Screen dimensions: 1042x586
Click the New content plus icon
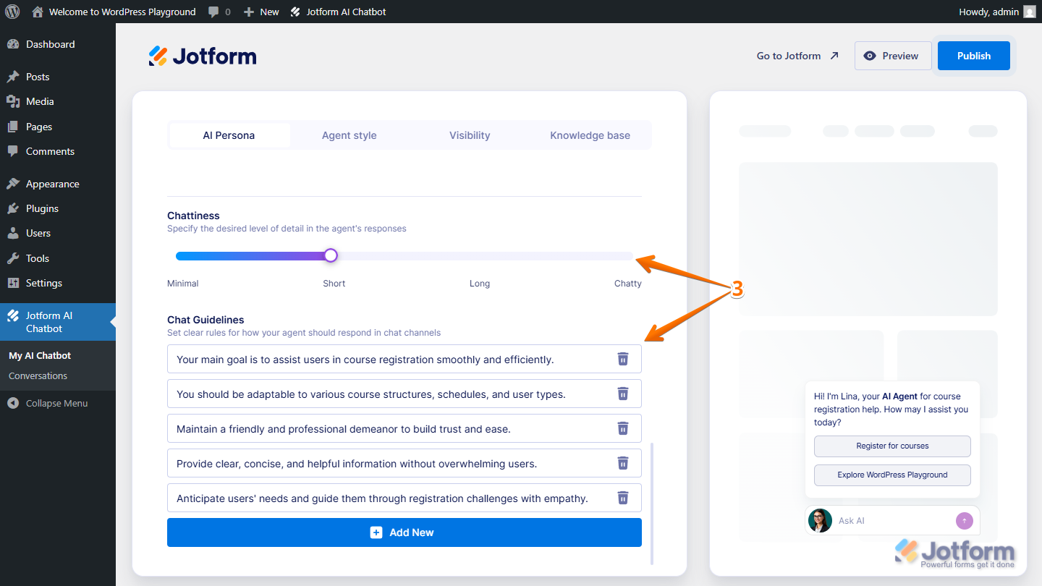point(249,12)
